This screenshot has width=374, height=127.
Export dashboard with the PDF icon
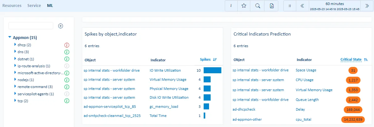pyautogui.click(x=271, y=6)
